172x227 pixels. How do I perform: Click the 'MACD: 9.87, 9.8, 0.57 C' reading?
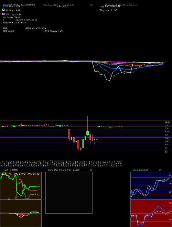[x=15, y=23]
